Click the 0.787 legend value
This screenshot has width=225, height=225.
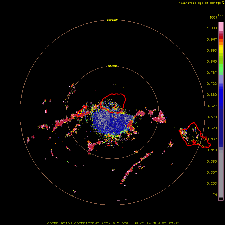coord(212,72)
